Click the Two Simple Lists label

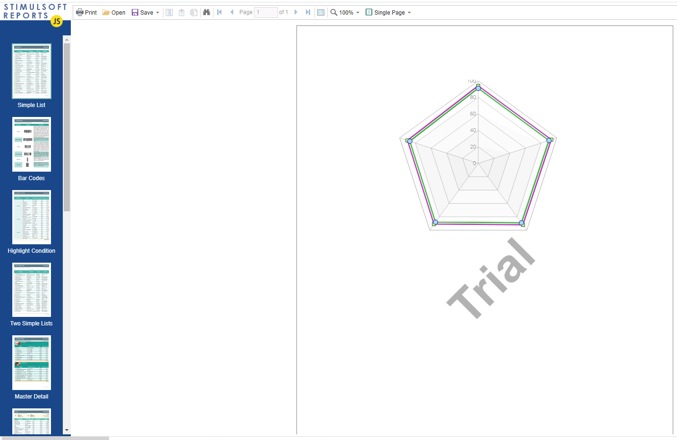[x=32, y=324]
